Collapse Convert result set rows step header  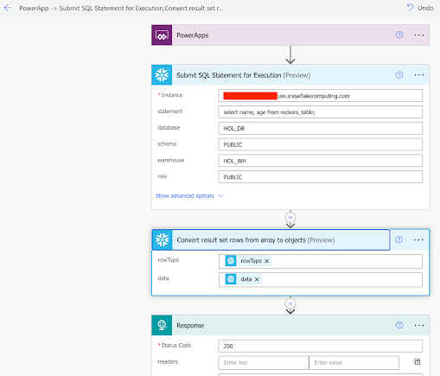[271, 239]
